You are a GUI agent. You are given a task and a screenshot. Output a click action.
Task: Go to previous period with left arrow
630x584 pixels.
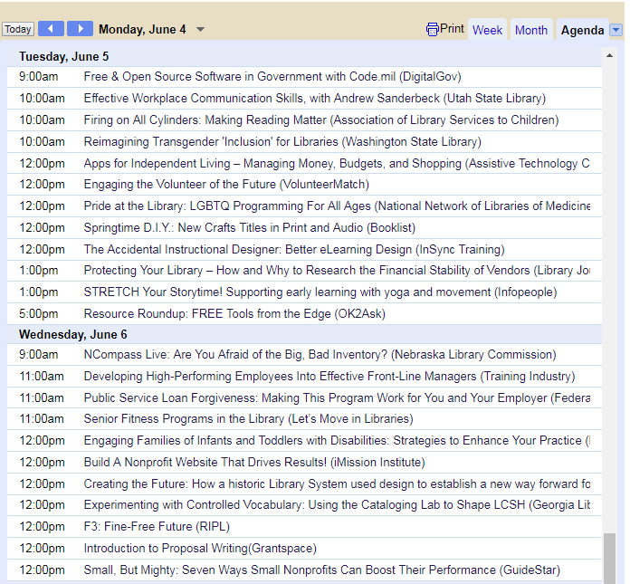[51, 29]
